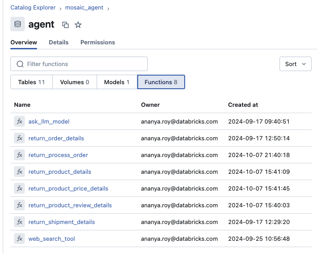Click the database schema icon next to agent
The width and height of the screenshot is (317, 253).
pyautogui.click(x=18, y=24)
